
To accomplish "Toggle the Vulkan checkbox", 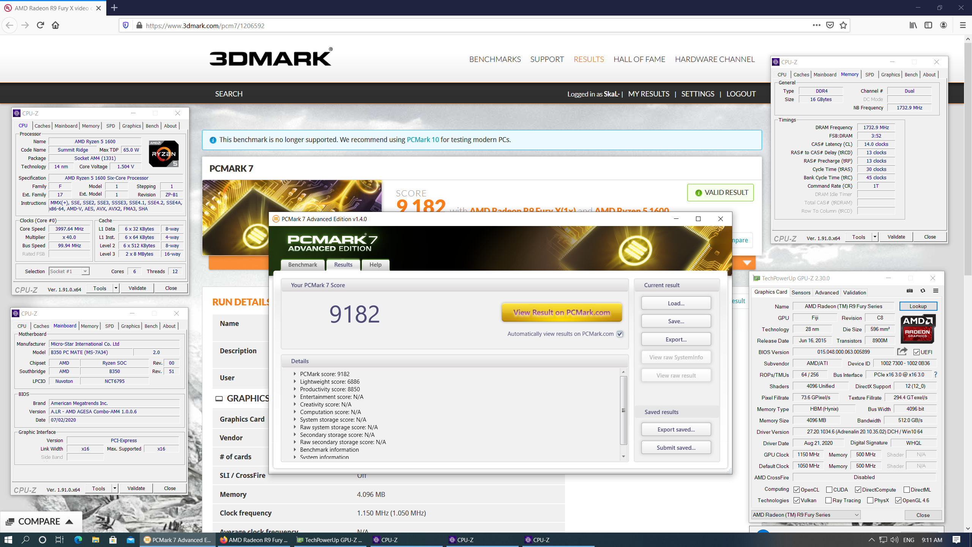I will pos(797,500).
